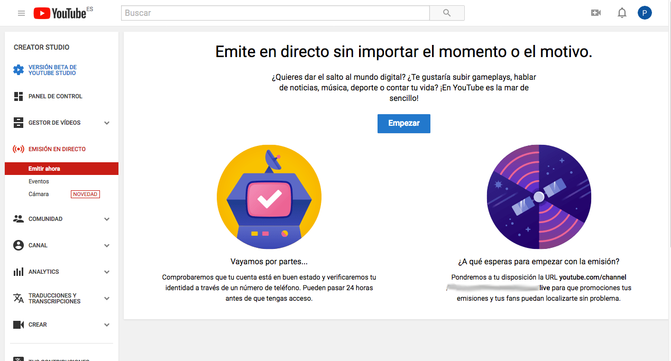Open the account avatar menu
This screenshot has width=671, height=361.
click(645, 13)
